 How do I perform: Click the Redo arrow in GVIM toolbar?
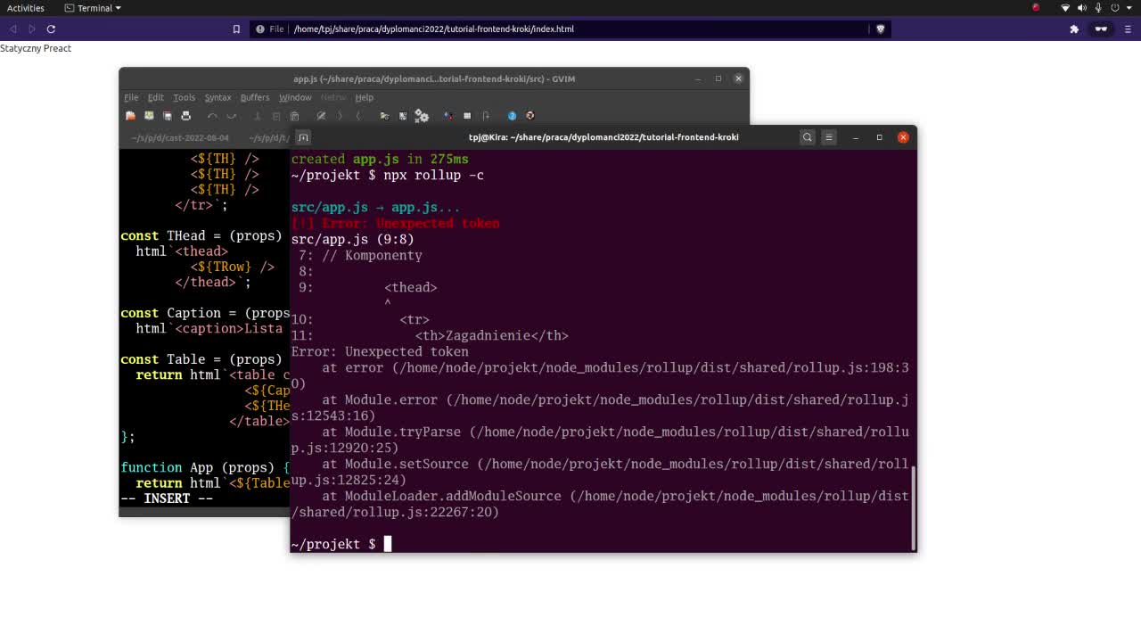point(231,116)
